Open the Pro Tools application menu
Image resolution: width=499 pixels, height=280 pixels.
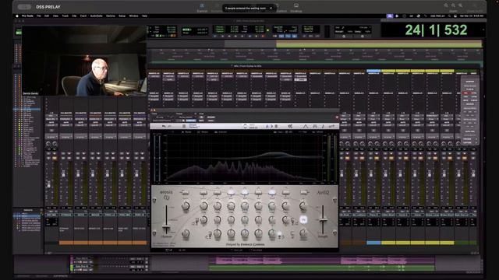click(x=28, y=16)
